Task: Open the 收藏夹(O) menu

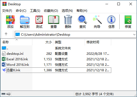Action: click(x=51, y=11)
